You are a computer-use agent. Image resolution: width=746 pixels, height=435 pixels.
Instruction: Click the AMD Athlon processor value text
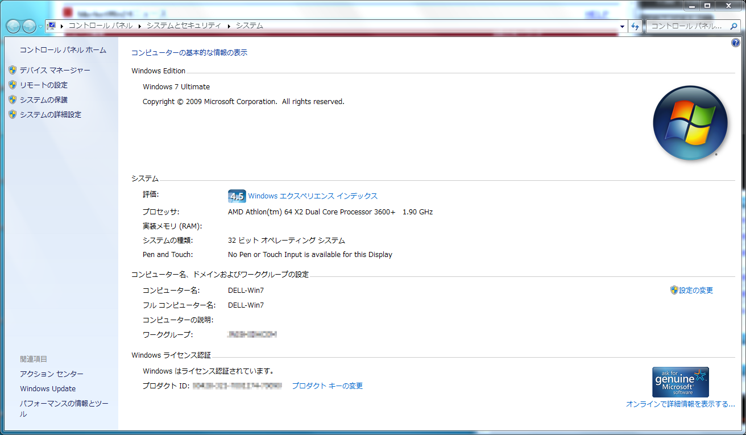tap(330, 212)
